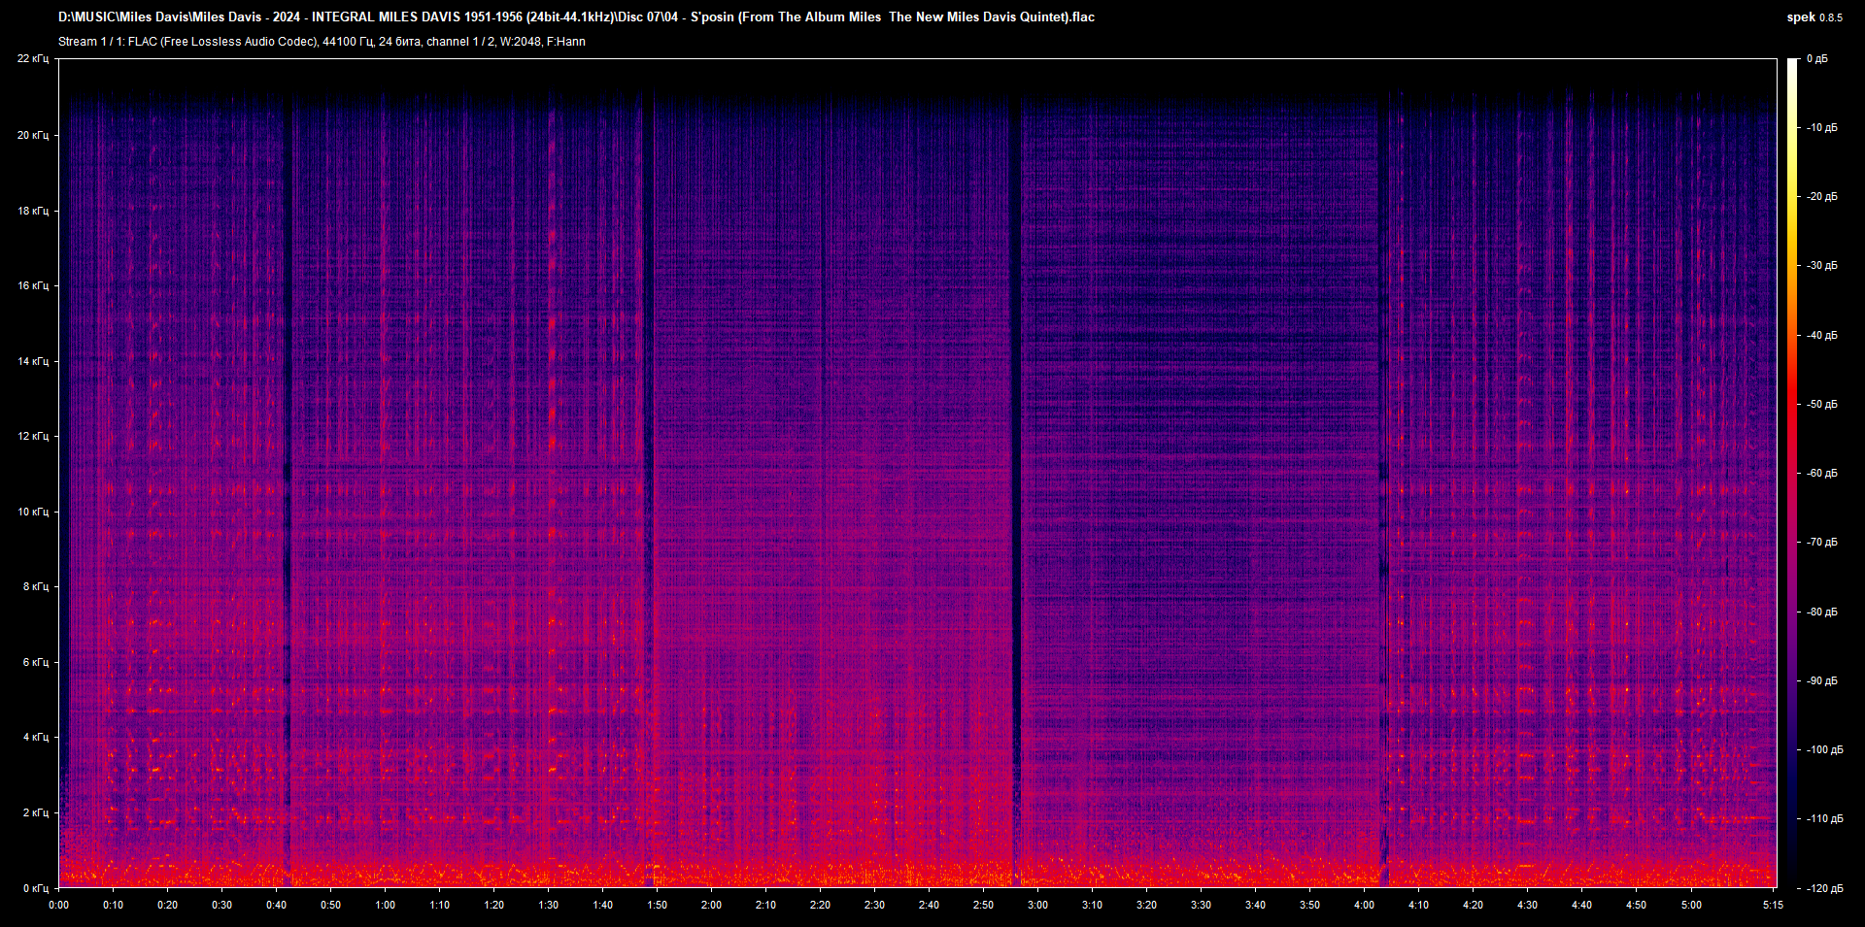Click the '1:50' time axis label

pos(658,905)
